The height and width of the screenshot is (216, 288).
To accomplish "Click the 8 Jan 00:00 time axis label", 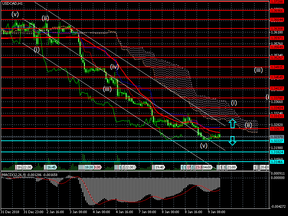I will pyautogui.click(x=171, y=212).
